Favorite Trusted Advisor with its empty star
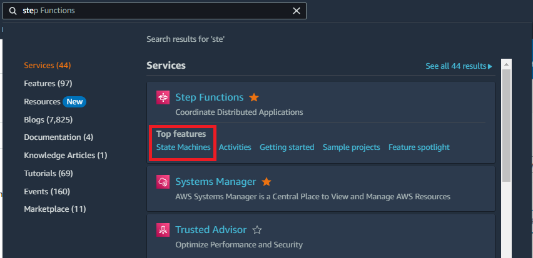This screenshot has height=258, width=533. click(257, 230)
